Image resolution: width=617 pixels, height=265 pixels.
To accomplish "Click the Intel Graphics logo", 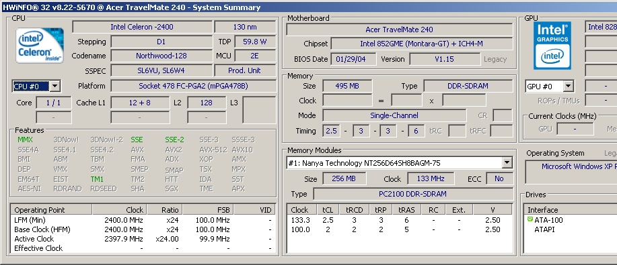I will (552, 46).
